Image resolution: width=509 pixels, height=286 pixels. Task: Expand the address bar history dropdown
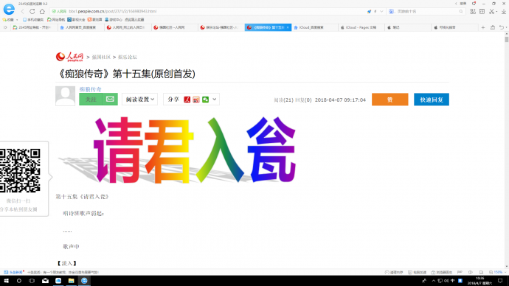point(381,11)
